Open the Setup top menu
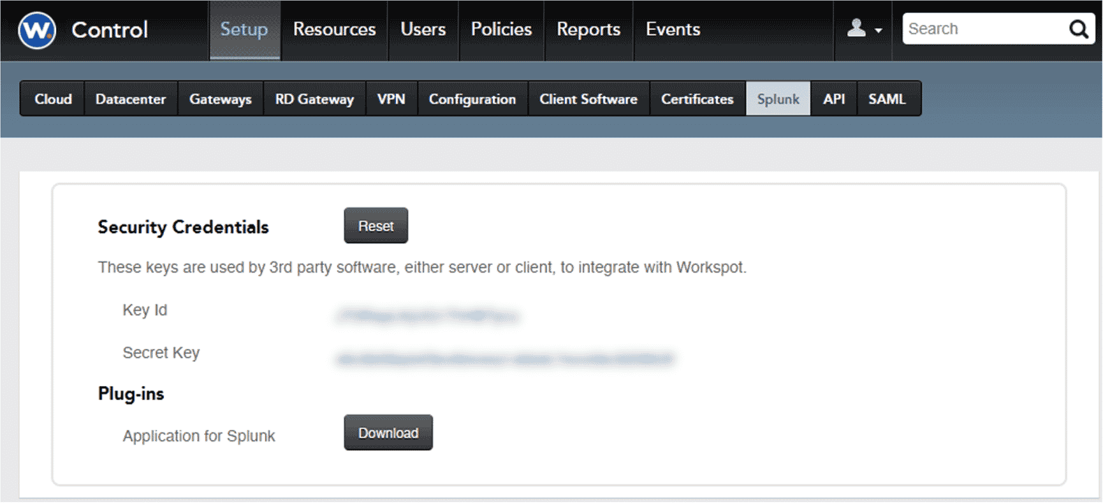The image size is (1103, 504). click(245, 30)
